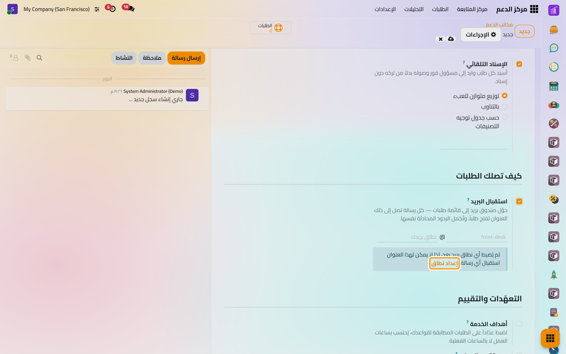Open the calendar app in the sidebar
566x354 pixels.
point(554,86)
